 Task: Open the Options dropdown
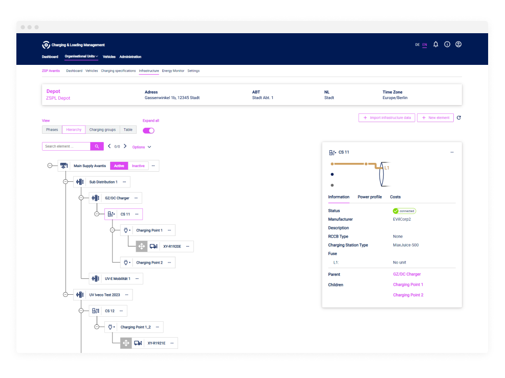[x=141, y=147]
